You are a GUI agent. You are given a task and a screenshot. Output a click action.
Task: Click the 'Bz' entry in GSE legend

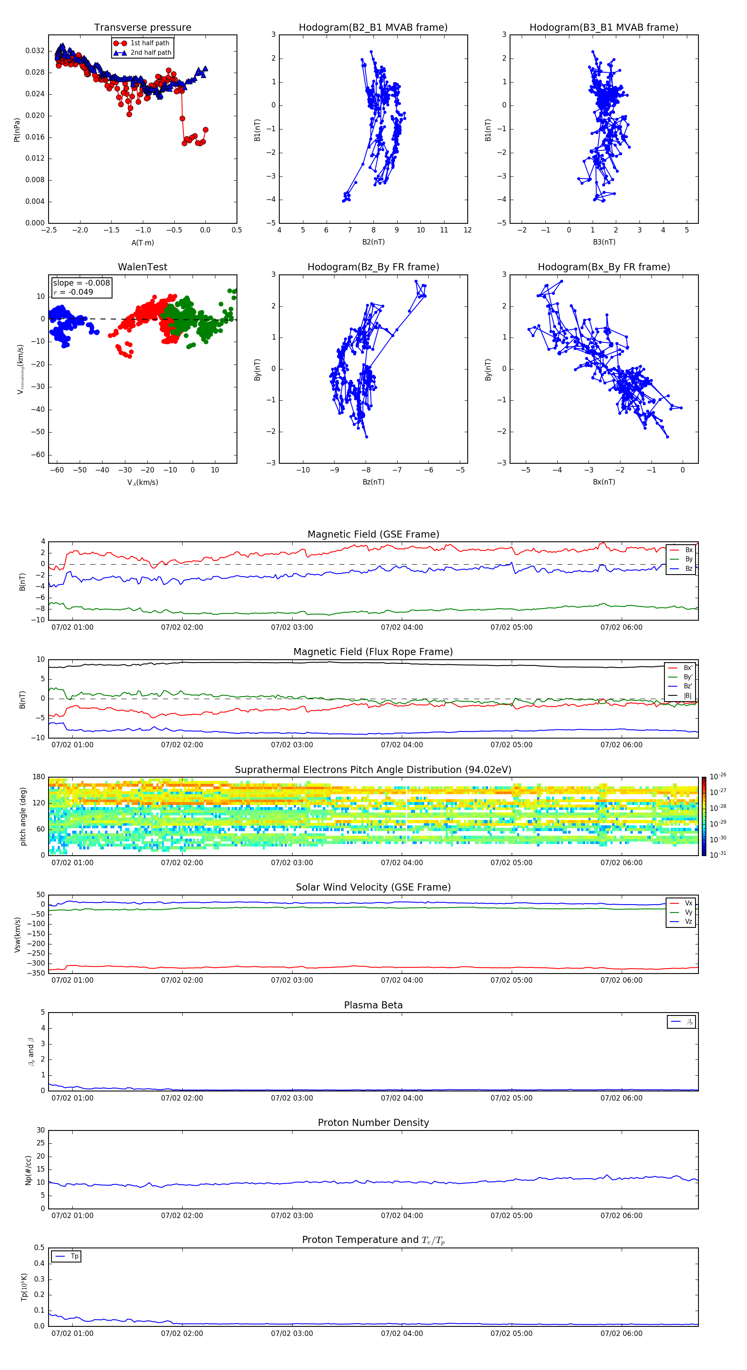tap(681, 568)
